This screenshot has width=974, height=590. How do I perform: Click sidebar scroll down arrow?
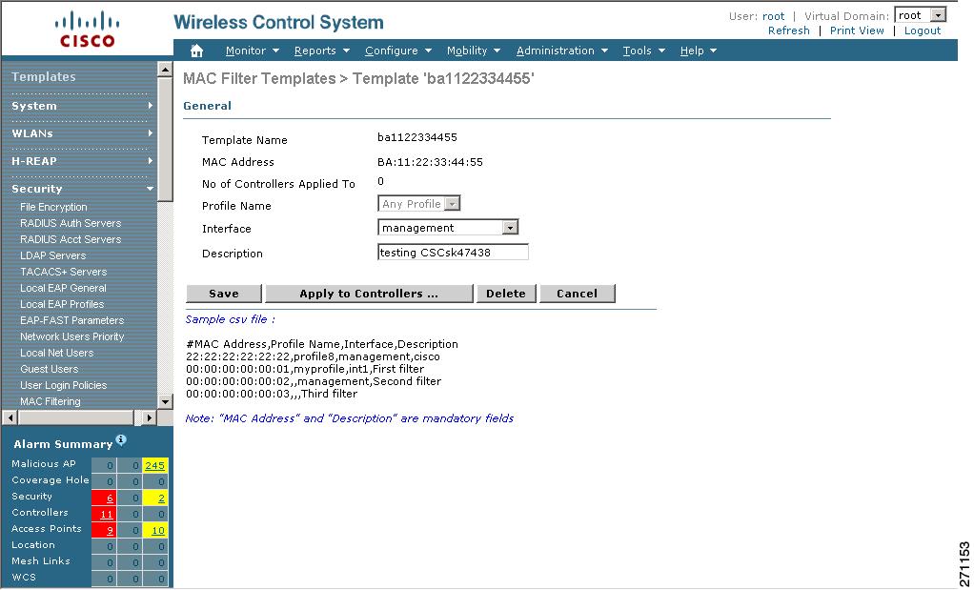click(165, 401)
